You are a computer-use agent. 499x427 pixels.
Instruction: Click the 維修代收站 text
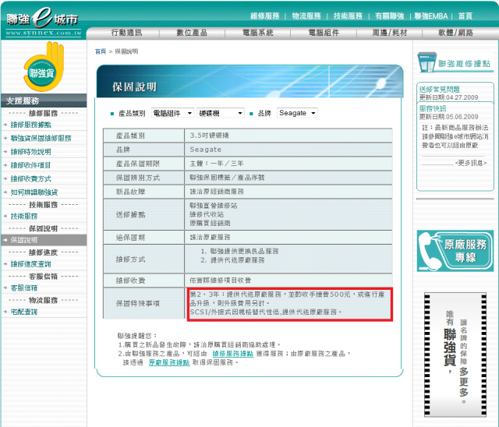pos(207,214)
